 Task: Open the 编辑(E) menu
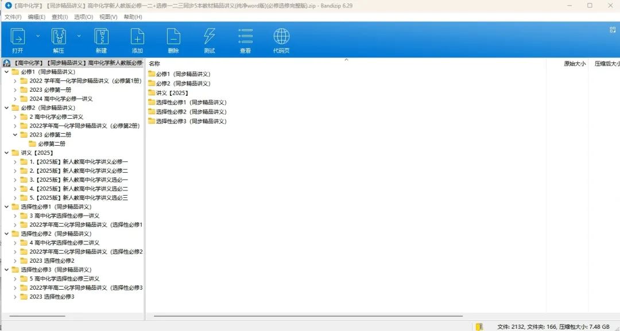tap(36, 17)
